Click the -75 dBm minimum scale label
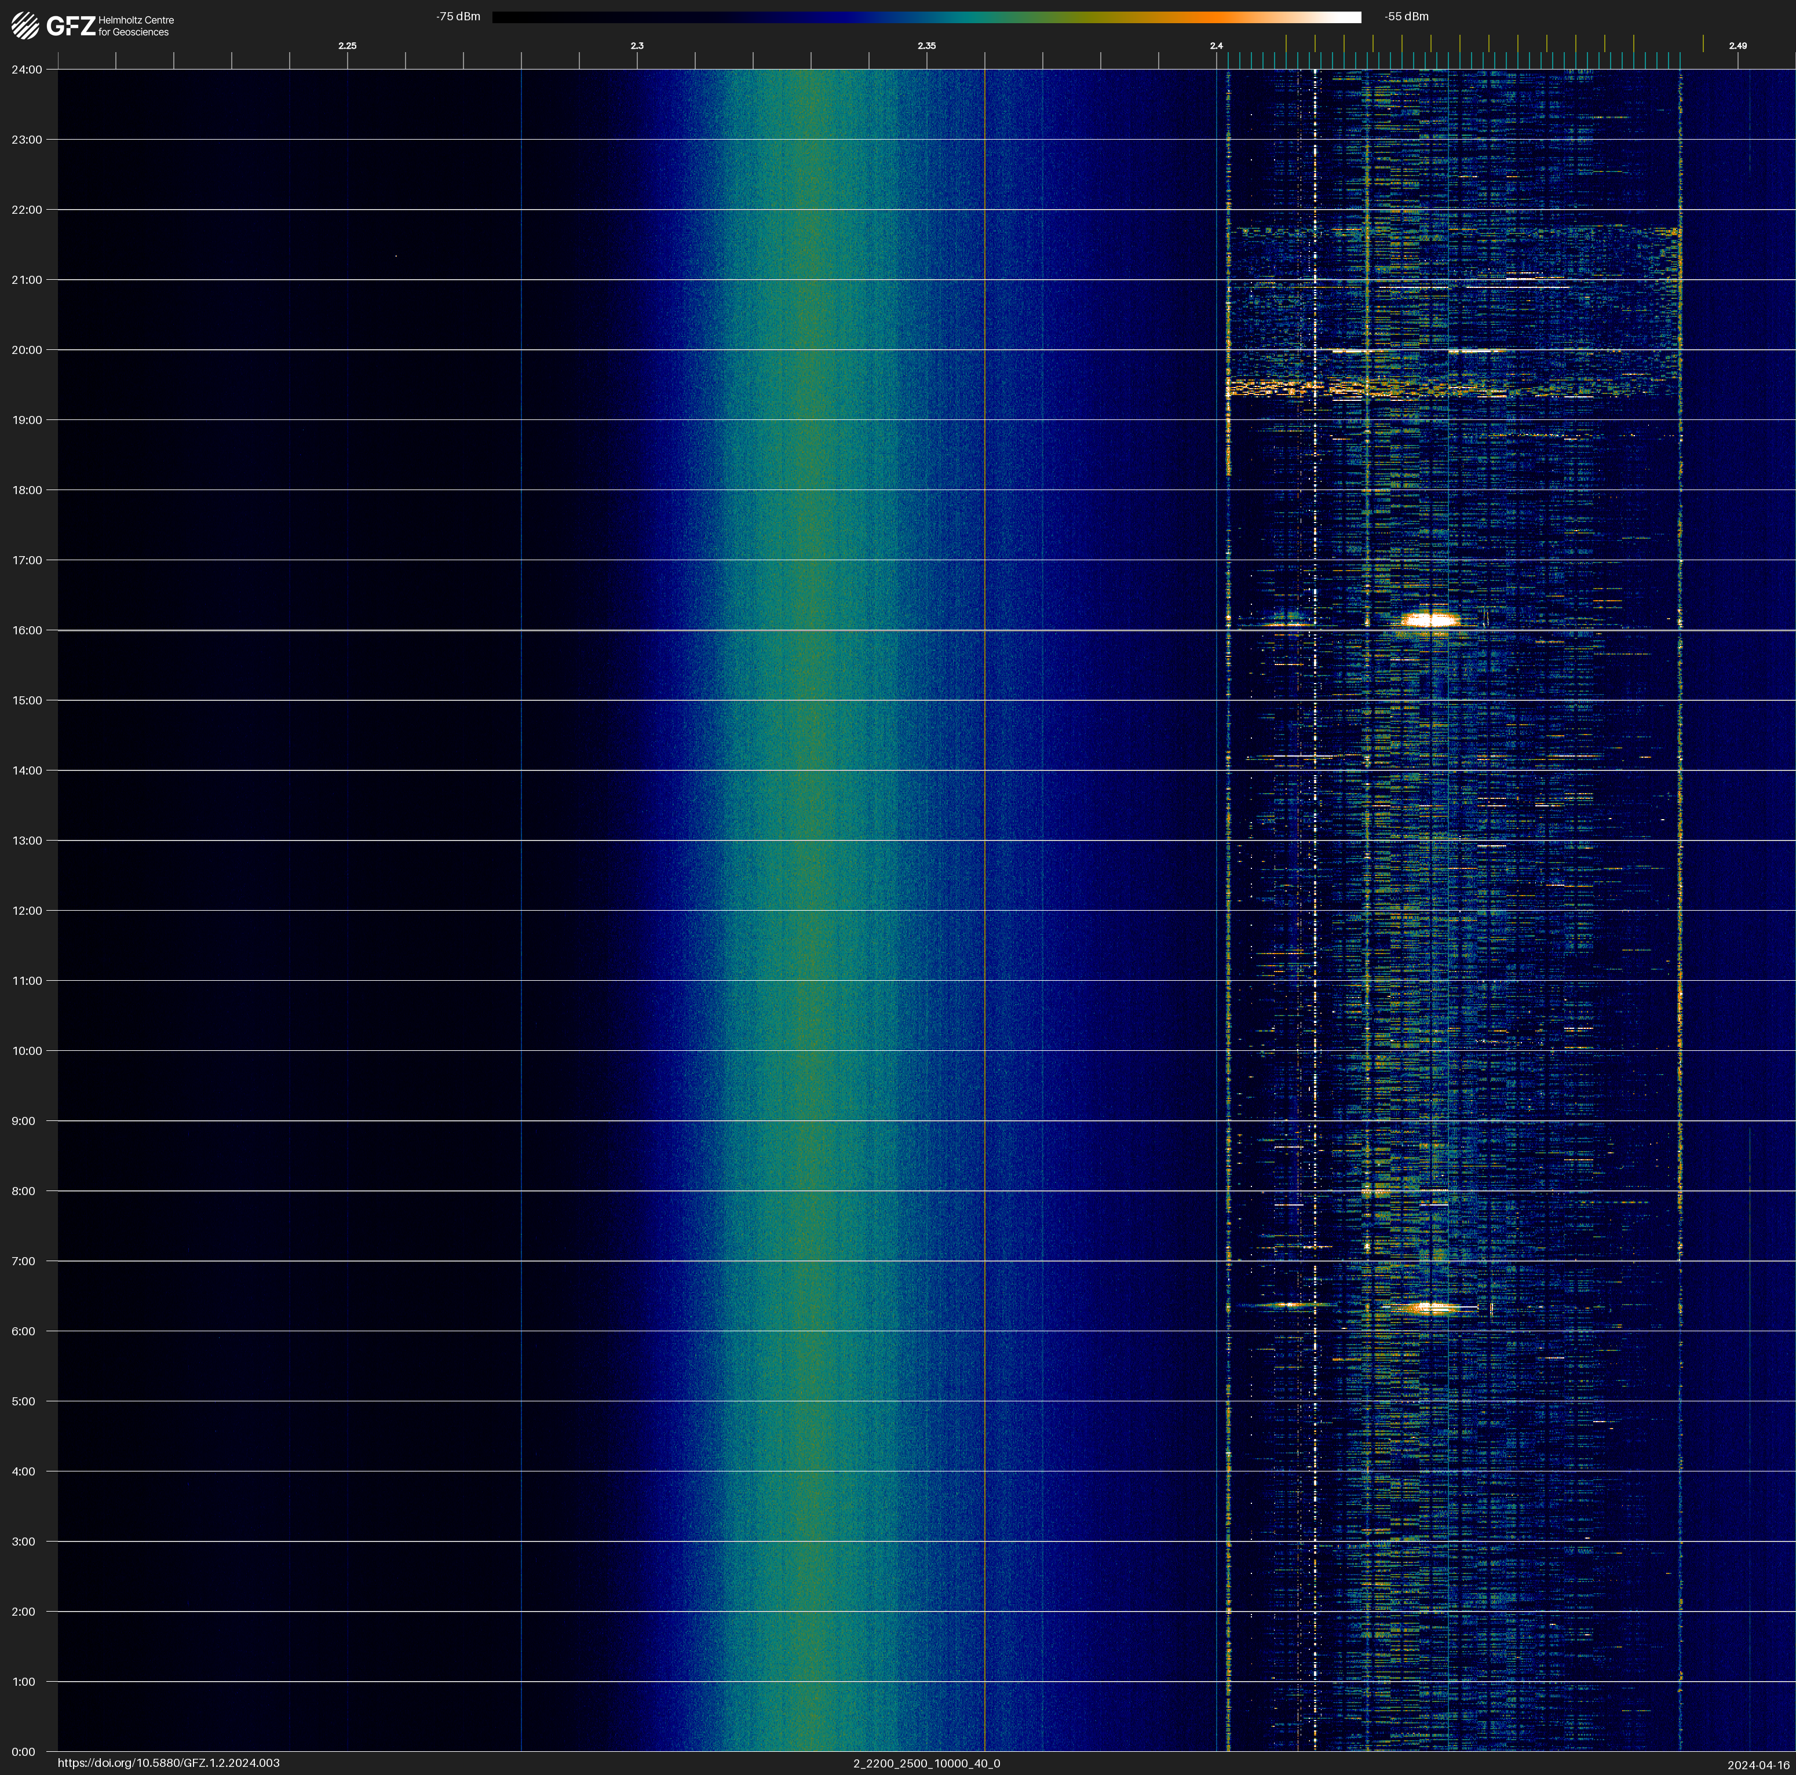The image size is (1796, 1775). click(x=457, y=17)
